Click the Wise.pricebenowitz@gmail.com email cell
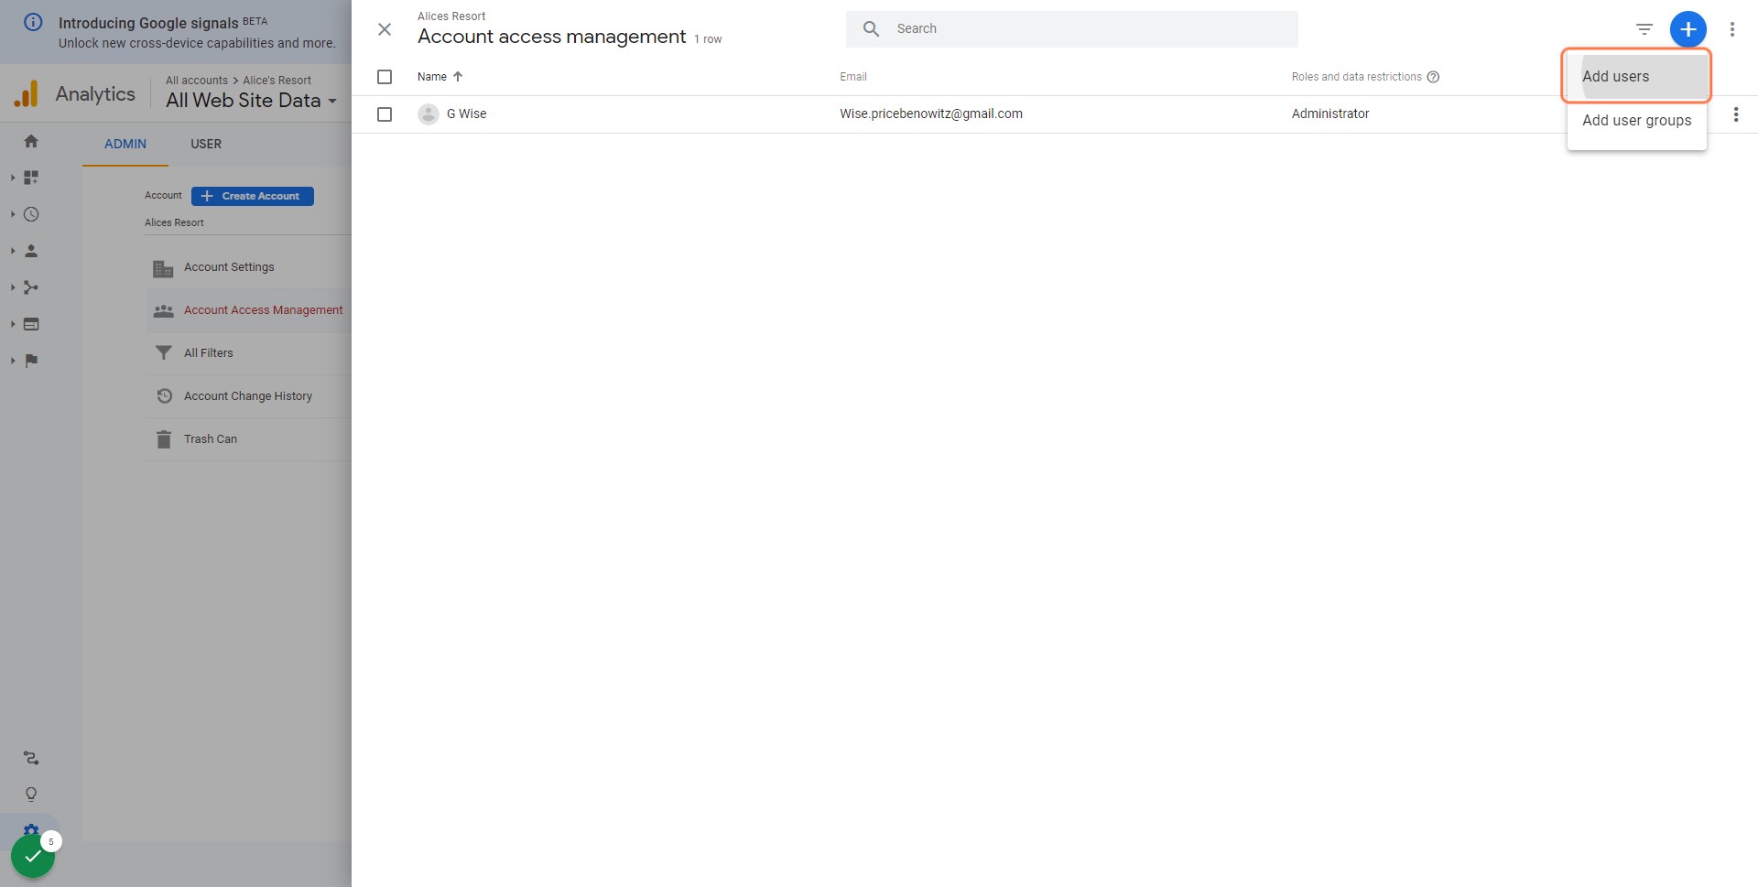Screen dimensions: 1758x887 [931, 114]
